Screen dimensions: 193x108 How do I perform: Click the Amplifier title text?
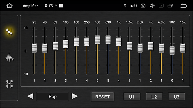click(x=30, y=6)
